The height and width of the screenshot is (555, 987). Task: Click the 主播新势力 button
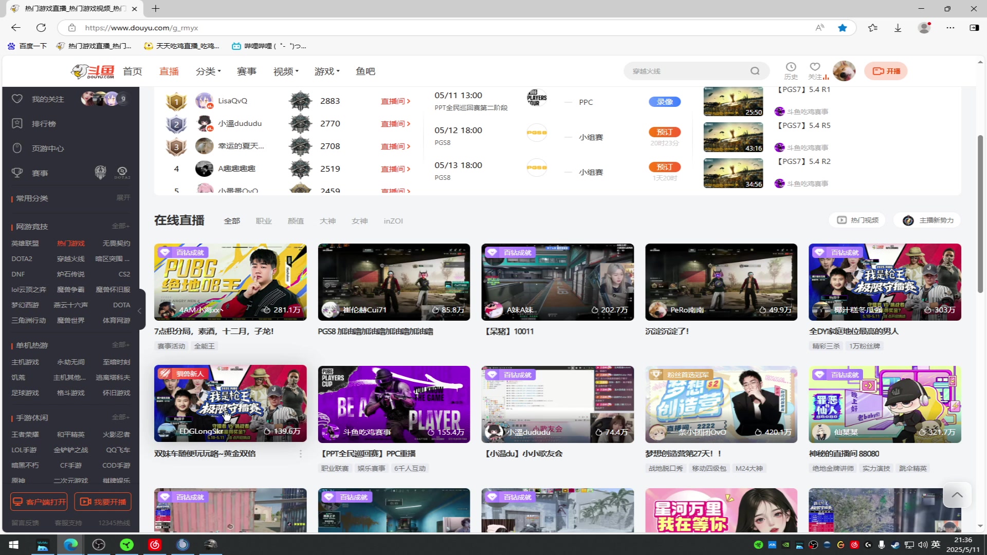click(x=927, y=220)
